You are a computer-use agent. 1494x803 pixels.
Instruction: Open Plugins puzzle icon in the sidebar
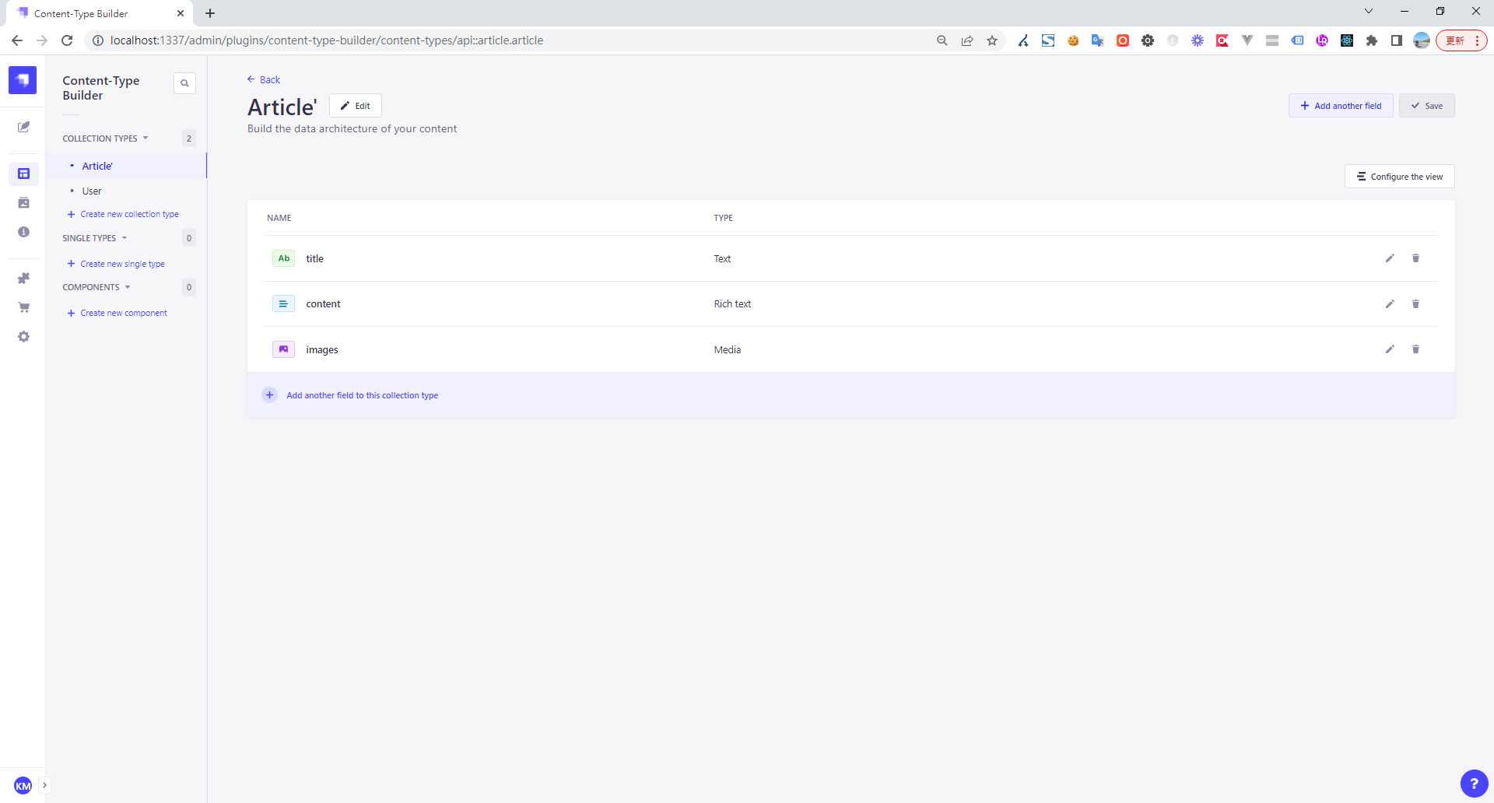(x=23, y=279)
